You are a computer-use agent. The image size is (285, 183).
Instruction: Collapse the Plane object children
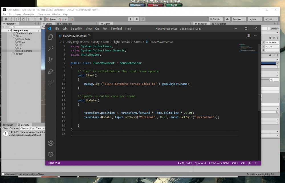pos(11,36)
